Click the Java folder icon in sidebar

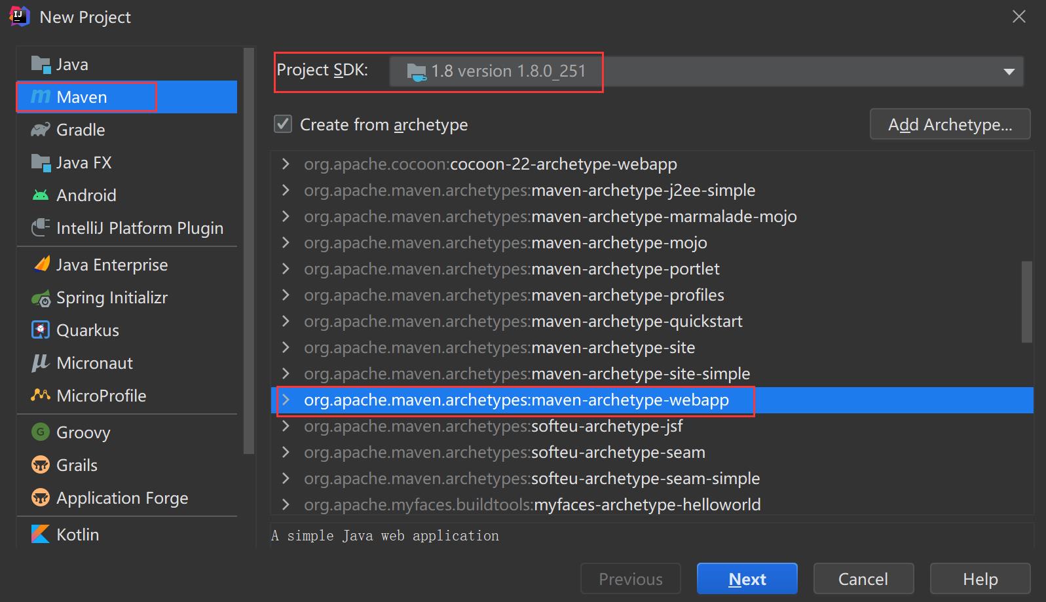point(41,64)
